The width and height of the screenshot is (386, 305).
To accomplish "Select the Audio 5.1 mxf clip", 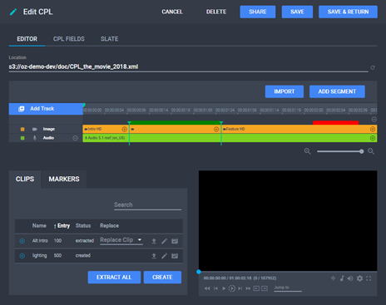I will tap(230, 138).
